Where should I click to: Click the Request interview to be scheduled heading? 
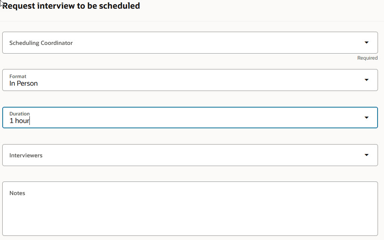click(x=71, y=6)
